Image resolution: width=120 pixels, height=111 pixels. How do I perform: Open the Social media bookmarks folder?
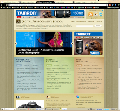tap(39, 8)
